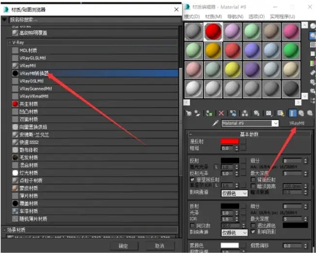The image size is (316, 253).
Task: Click Assign Material to Selection icon
Action: click(209, 113)
